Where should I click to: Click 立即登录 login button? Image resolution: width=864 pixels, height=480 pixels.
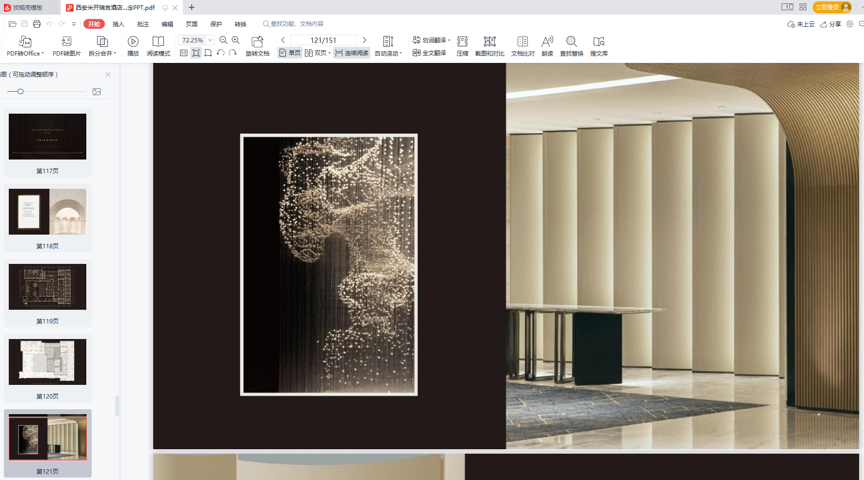(x=832, y=7)
